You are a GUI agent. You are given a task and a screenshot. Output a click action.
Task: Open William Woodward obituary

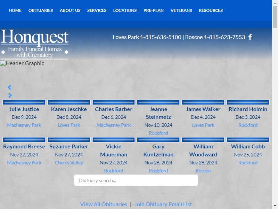203,150
